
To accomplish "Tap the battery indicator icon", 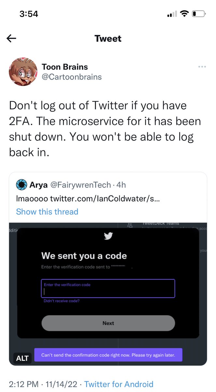I will 198,14.
